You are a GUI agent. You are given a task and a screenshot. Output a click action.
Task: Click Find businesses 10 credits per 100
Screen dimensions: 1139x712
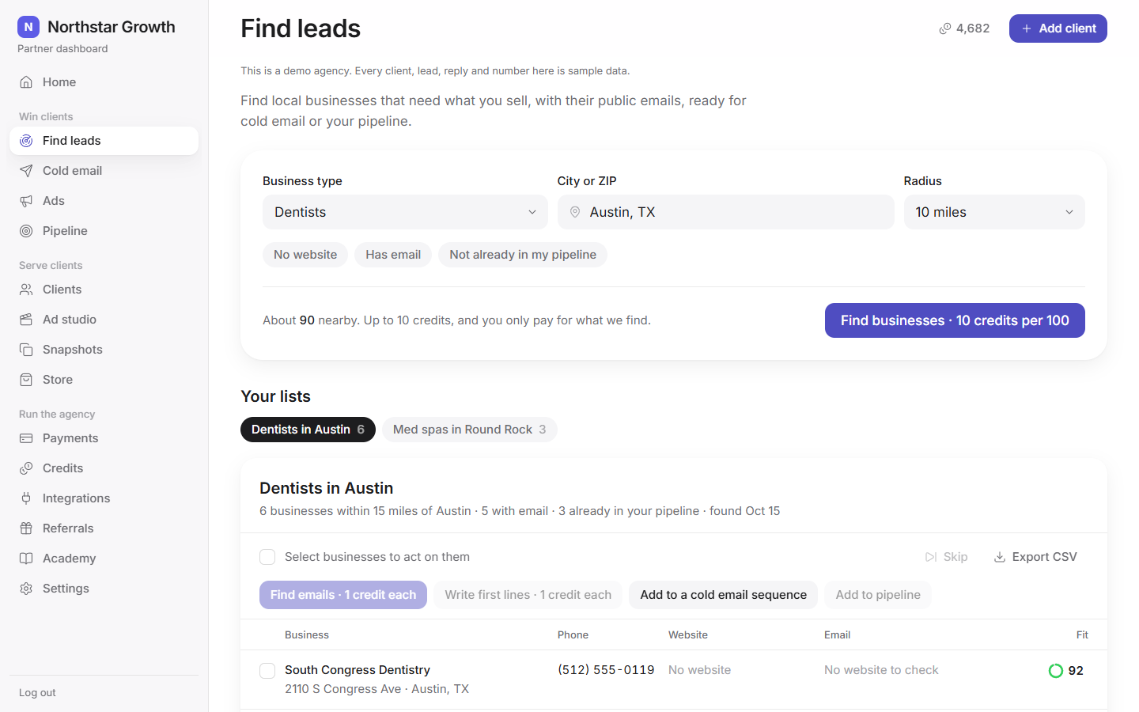point(955,320)
